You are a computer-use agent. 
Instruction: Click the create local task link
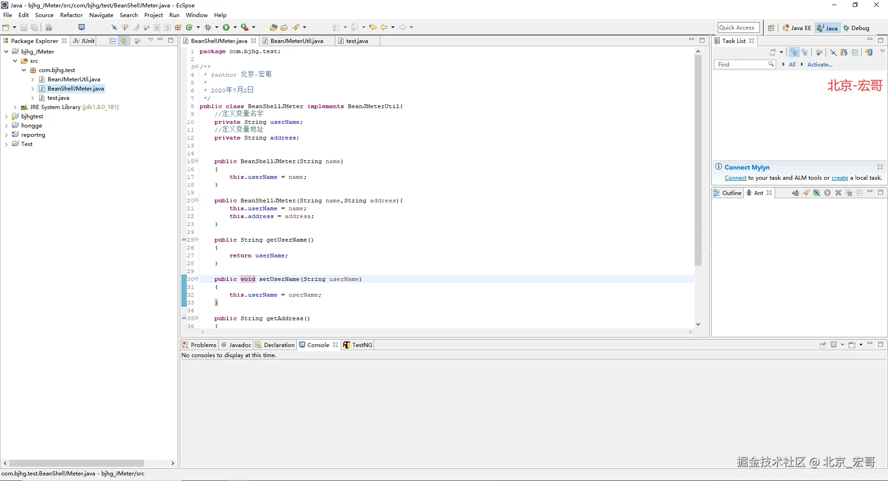(840, 178)
